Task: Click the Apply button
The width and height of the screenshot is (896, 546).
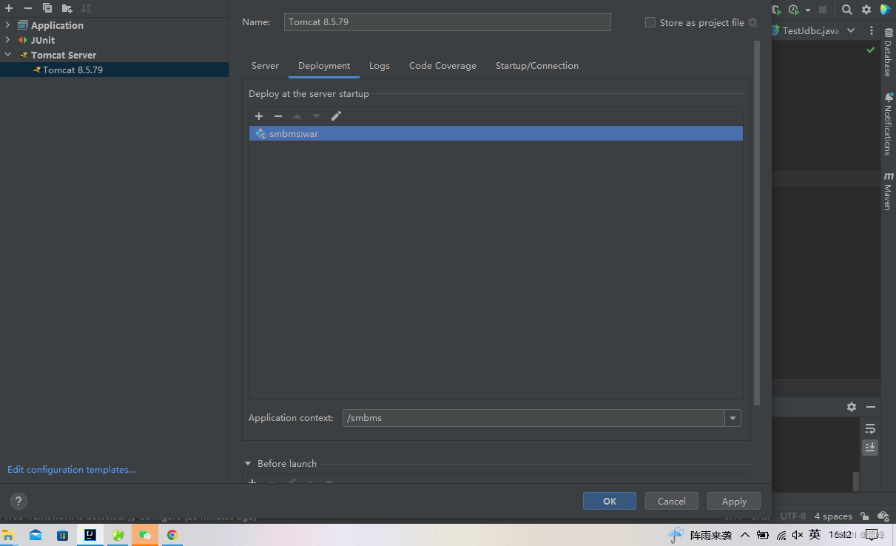Action: pos(734,501)
